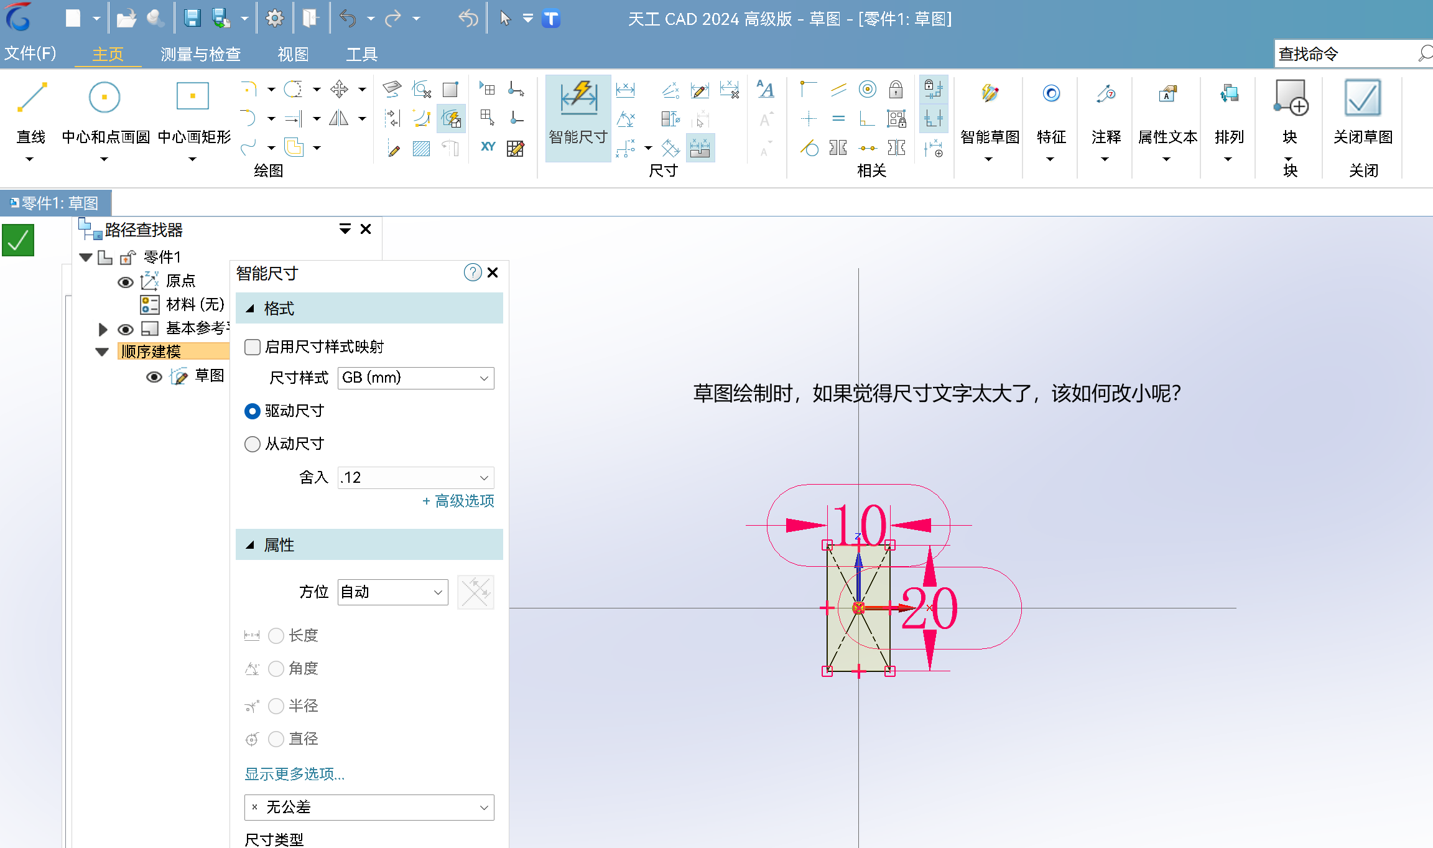Open the Smart Sketch (智能草图) tool
Image resolution: width=1433 pixels, height=848 pixels.
point(990,95)
